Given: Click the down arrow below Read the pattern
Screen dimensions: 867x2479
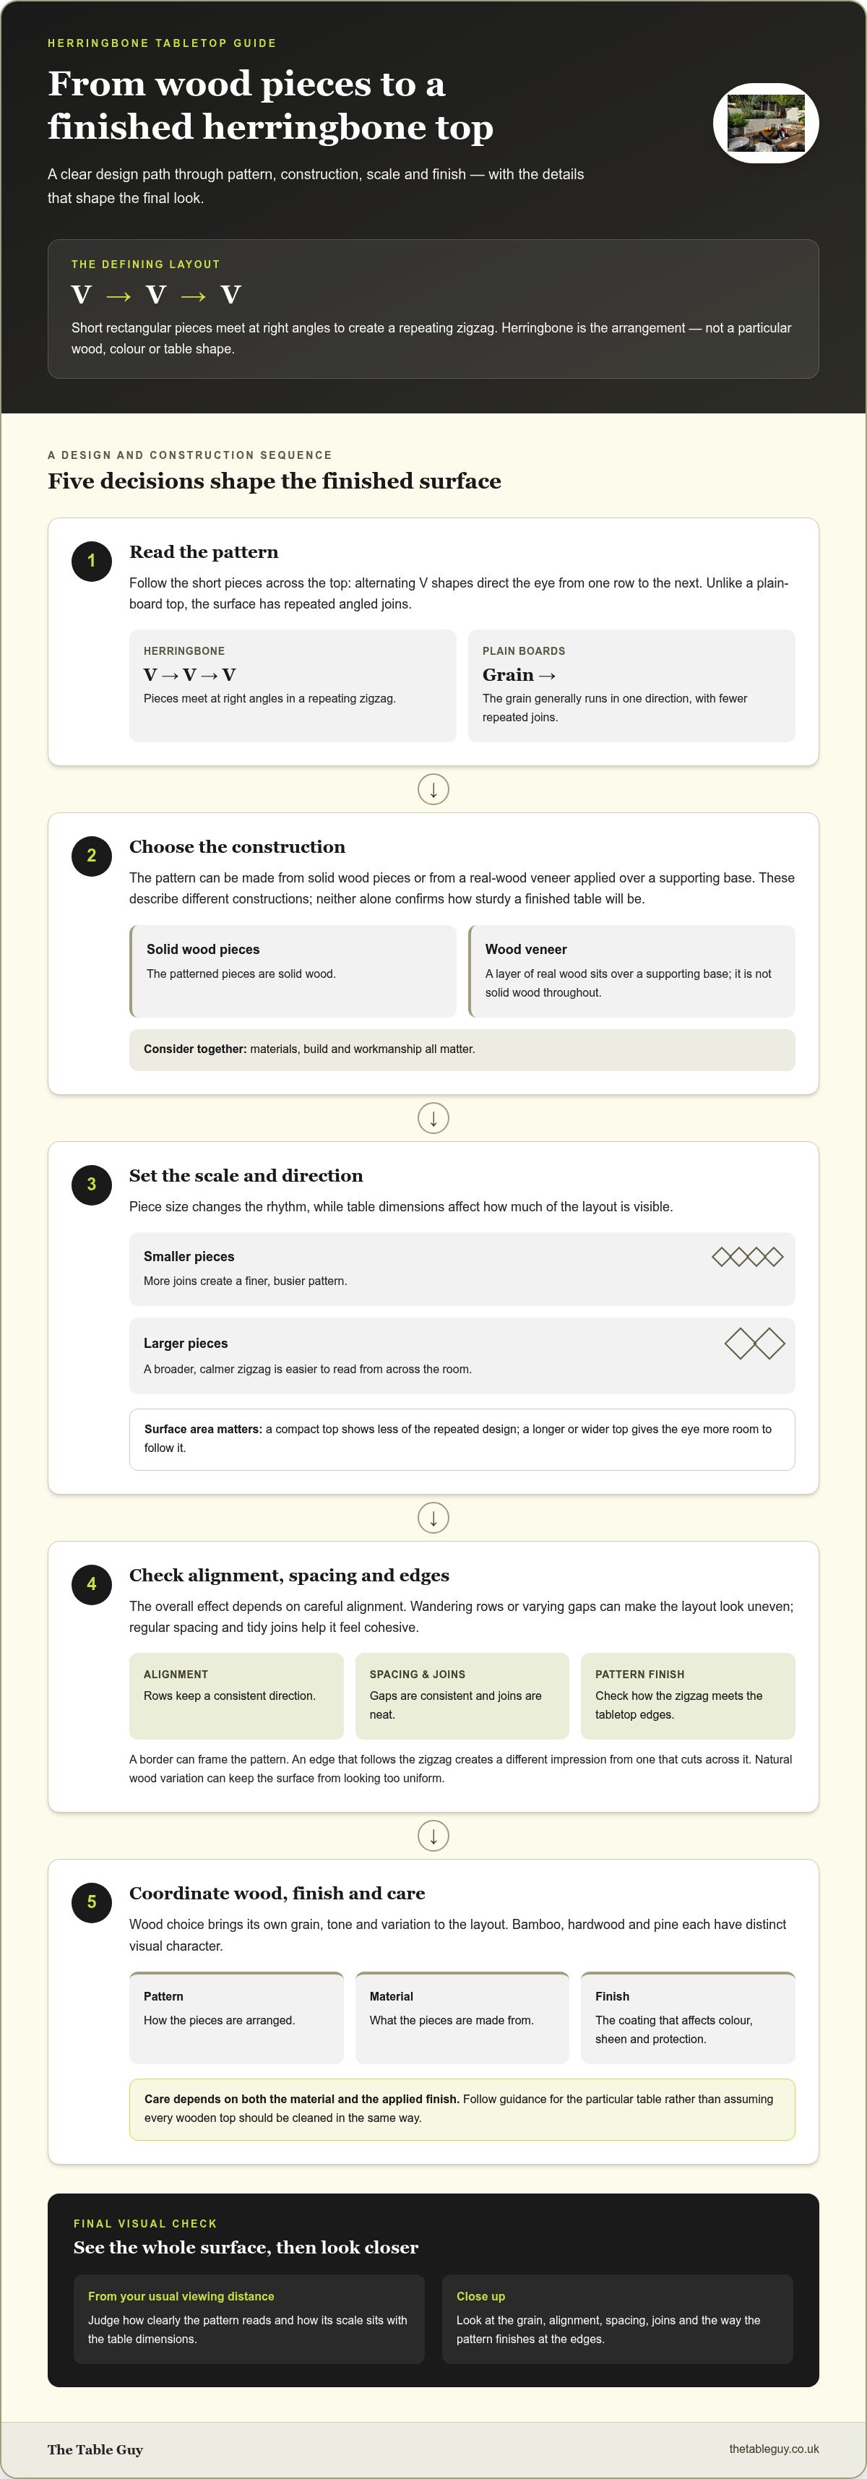Looking at the screenshot, I should pyautogui.click(x=433, y=789).
